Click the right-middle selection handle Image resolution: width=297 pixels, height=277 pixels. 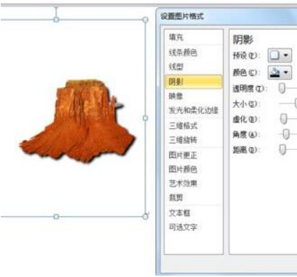(145, 118)
